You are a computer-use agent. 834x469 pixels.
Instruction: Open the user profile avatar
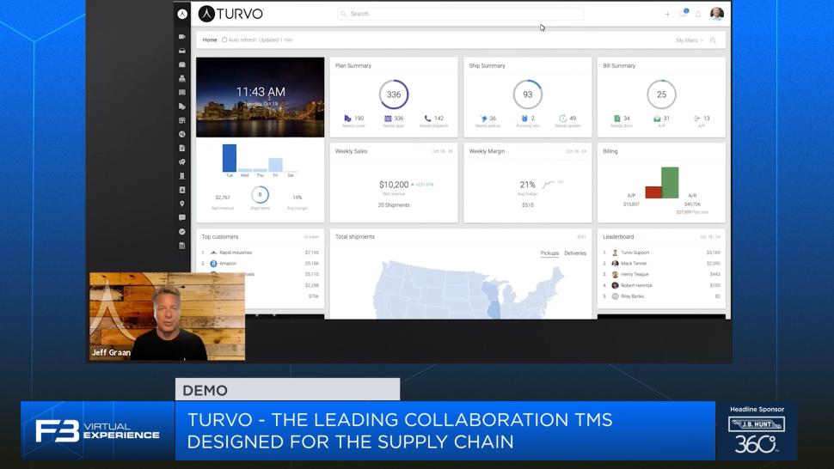[717, 14]
